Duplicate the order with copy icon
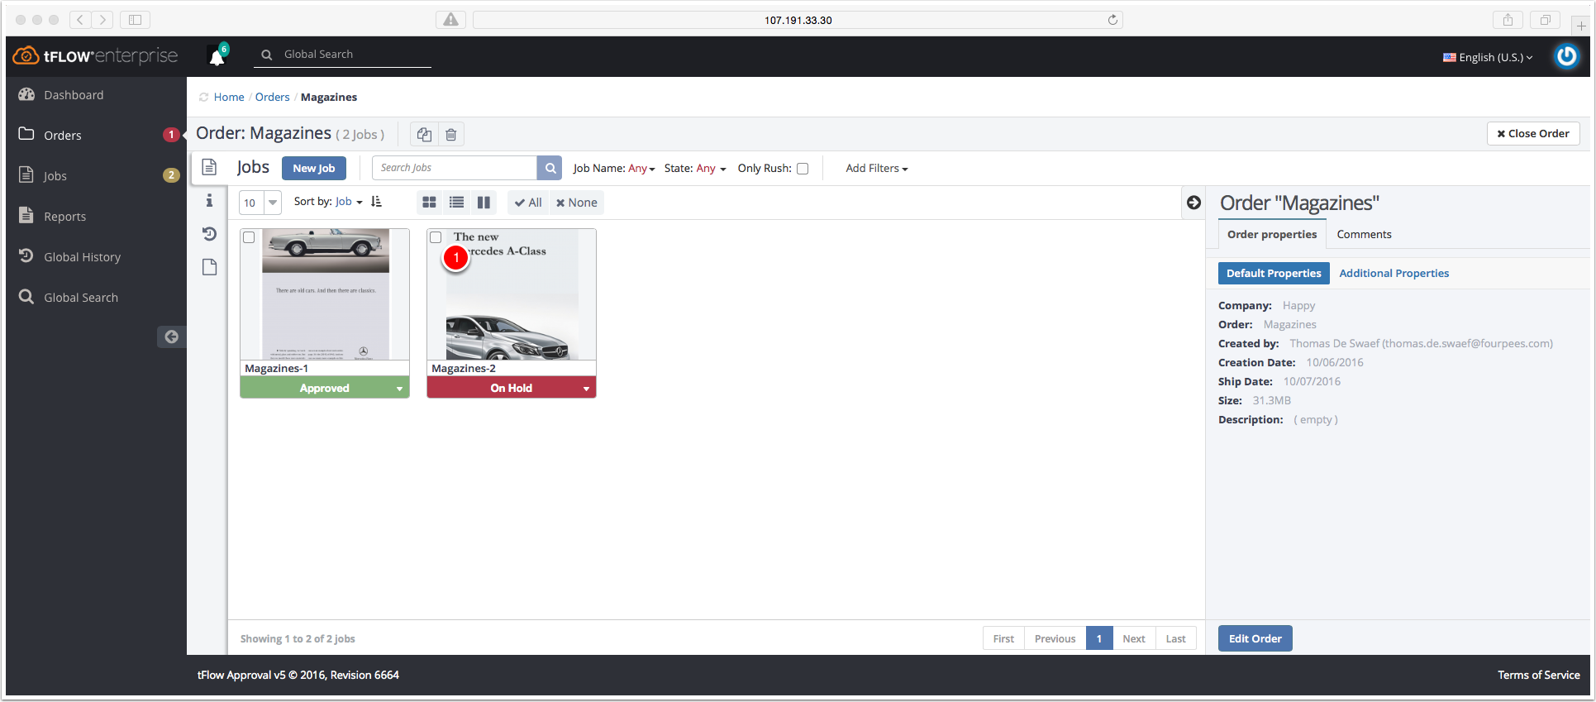This screenshot has height=702, width=1596. [424, 134]
